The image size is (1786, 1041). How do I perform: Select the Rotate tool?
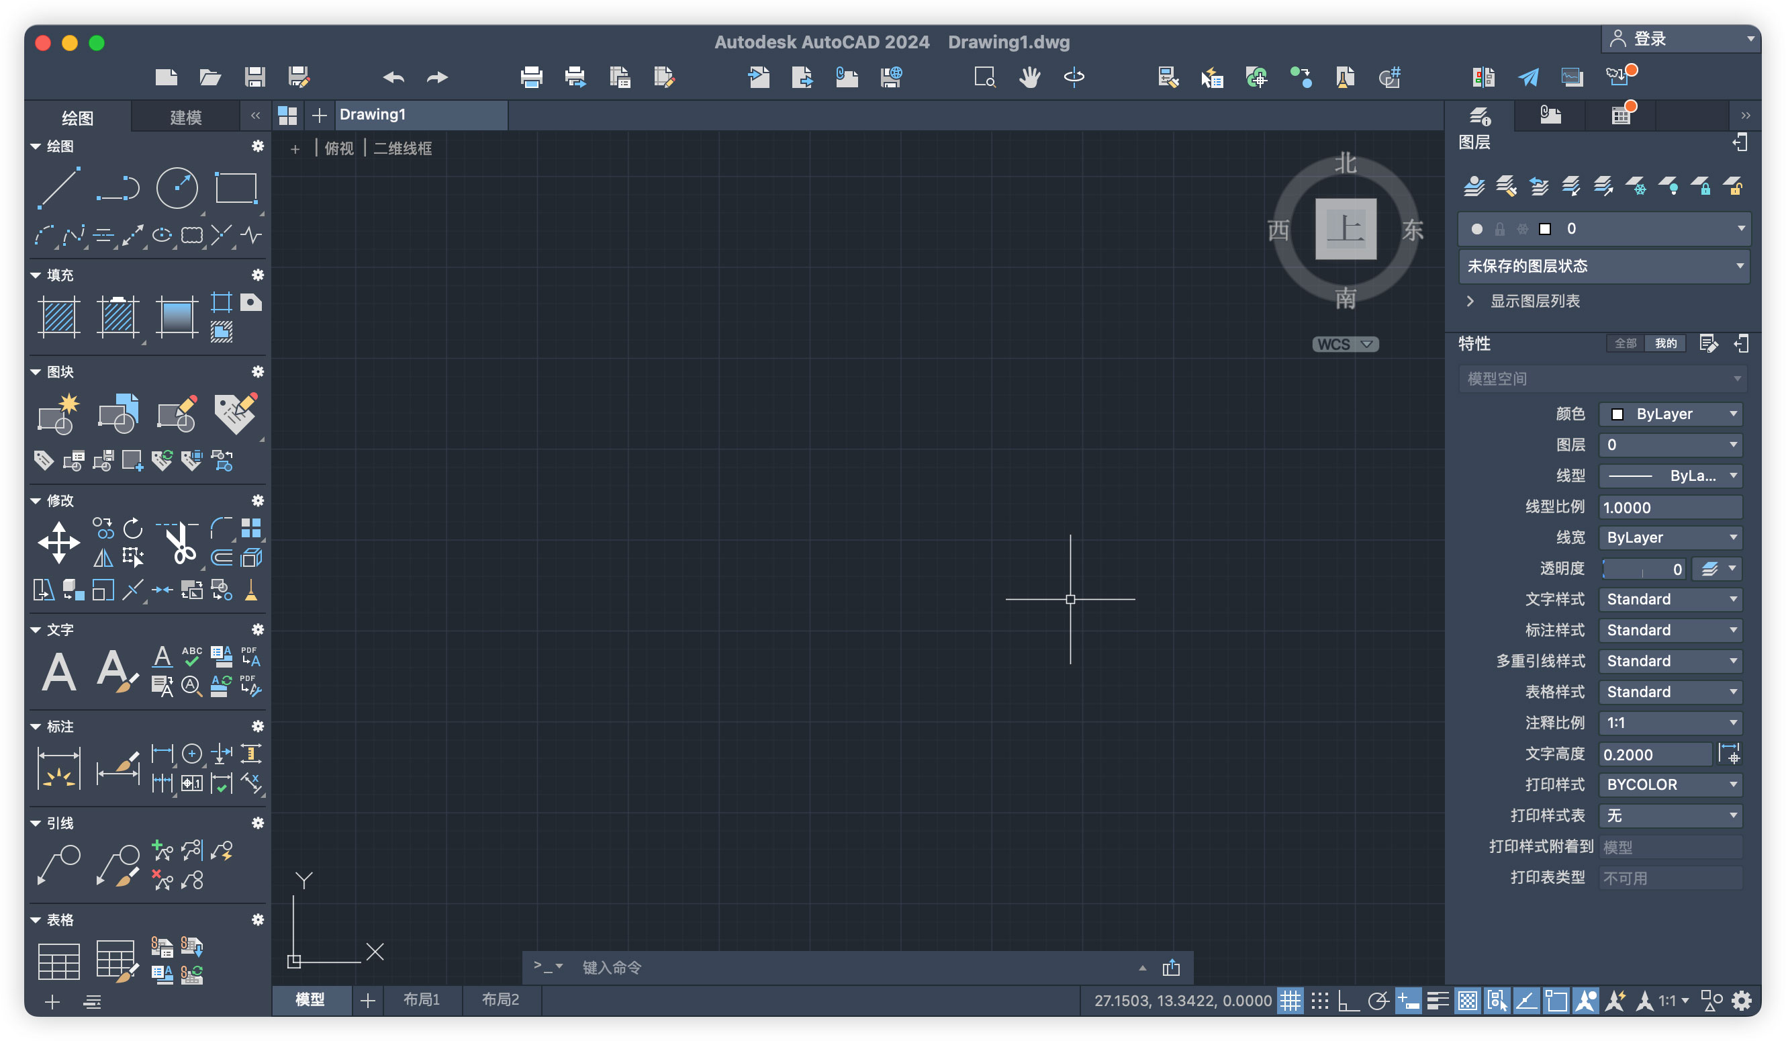pyautogui.click(x=132, y=529)
